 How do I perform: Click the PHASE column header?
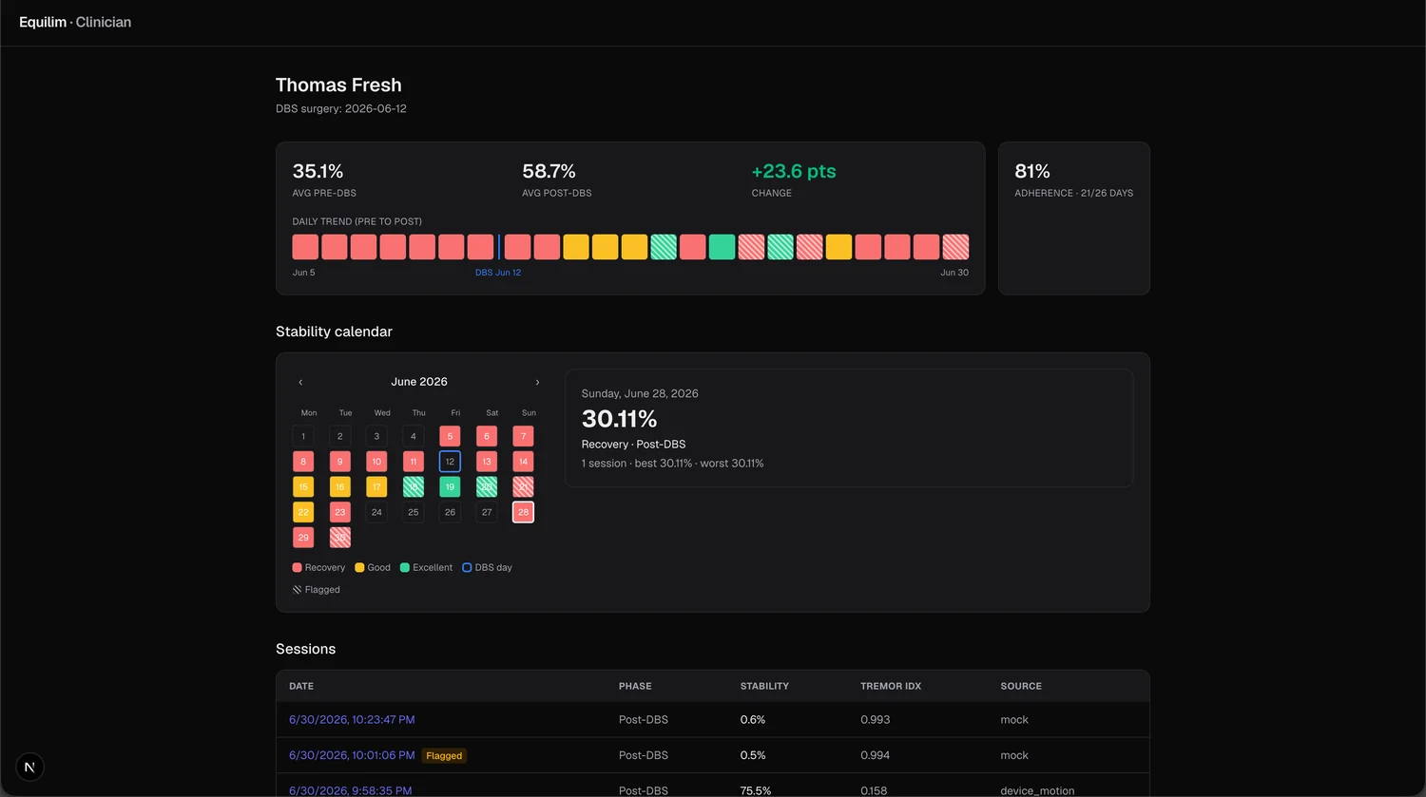pos(635,686)
